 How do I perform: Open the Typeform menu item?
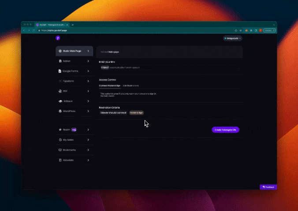coord(74,81)
